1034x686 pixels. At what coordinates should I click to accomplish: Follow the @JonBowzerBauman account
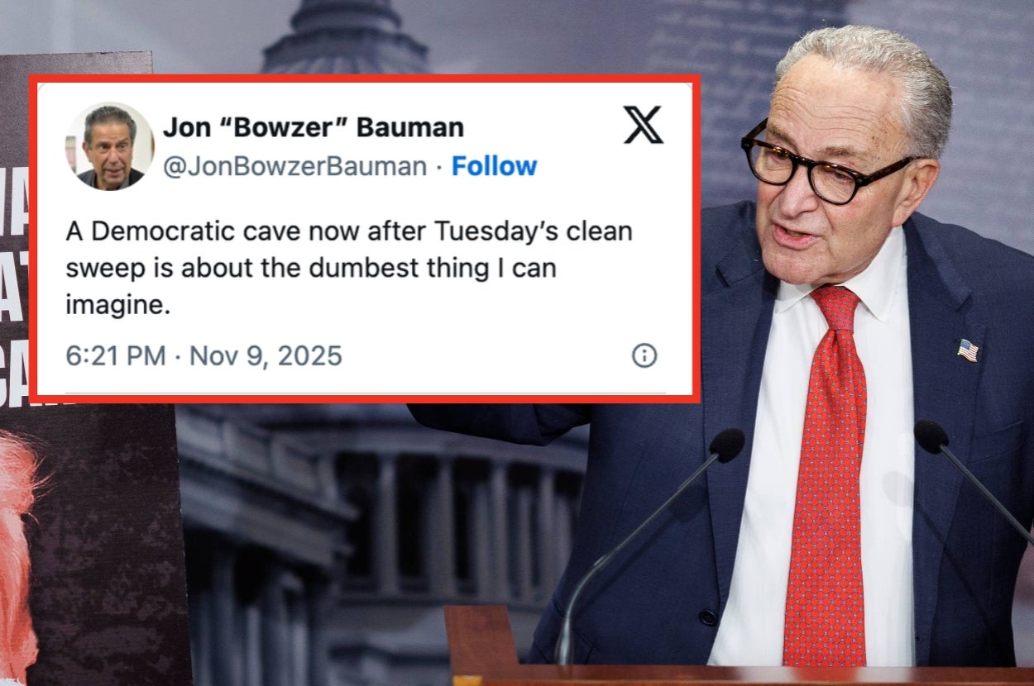tap(495, 167)
